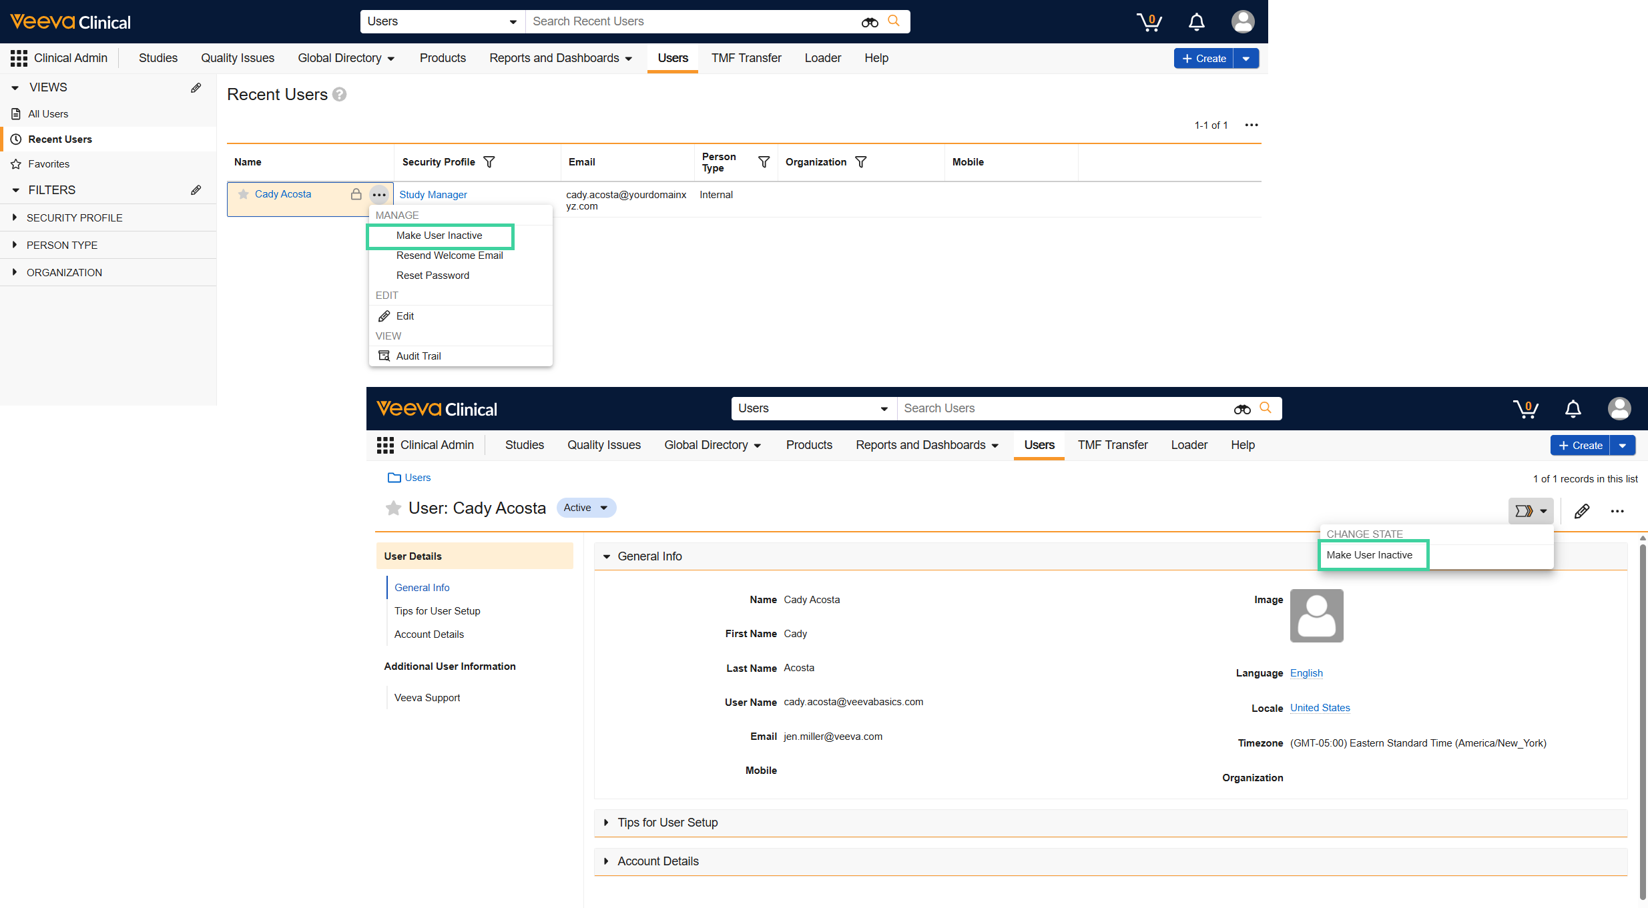Click lock icon in Cady Acosta row
The width and height of the screenshot is (1648, 908).
click(x=356, y=194)
